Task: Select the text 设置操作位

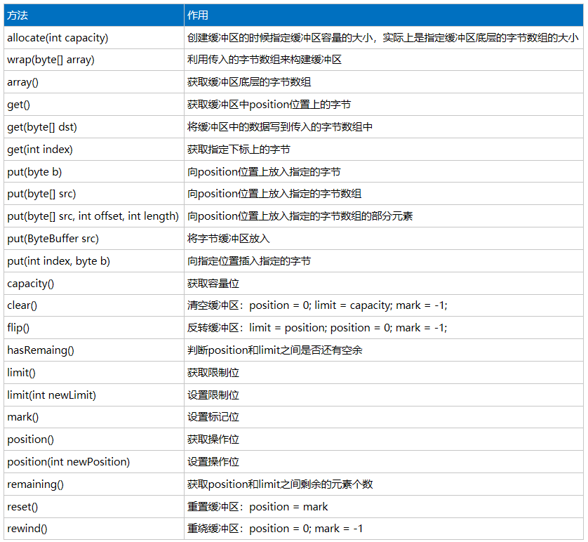Action: click(213, 462)
